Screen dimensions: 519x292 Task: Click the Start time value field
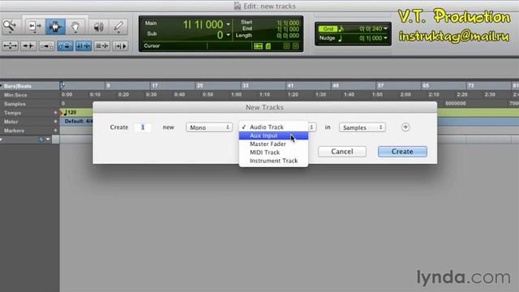(288, 23)
